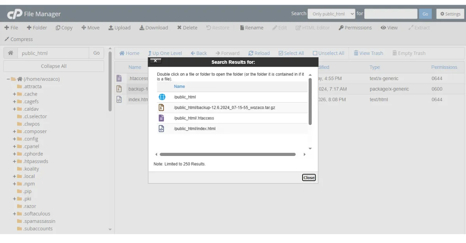Image resolution: width=466 pixels, height=243 pixels.
Task: Click the public_html path input
Action: point(53,53)
